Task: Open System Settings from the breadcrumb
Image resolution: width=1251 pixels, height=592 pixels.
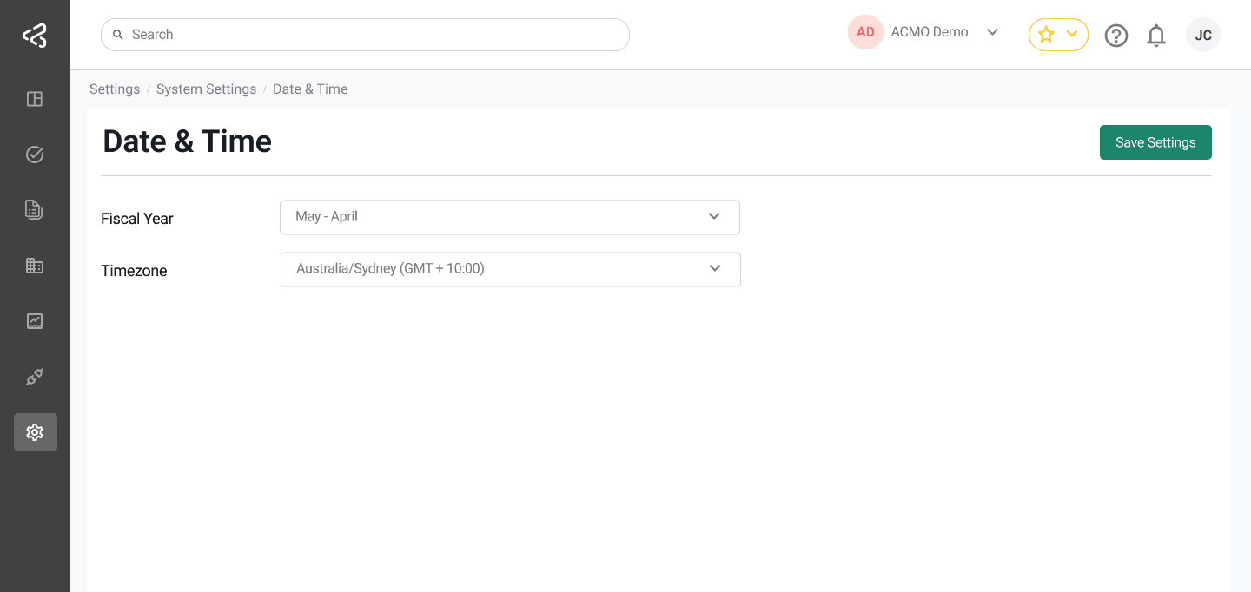Action: 206,89
